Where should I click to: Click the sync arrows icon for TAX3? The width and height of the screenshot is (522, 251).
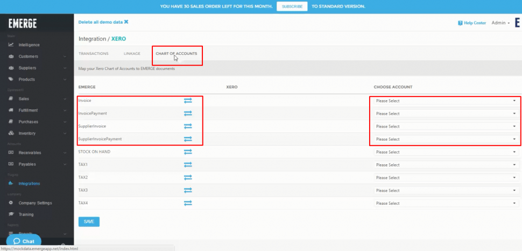[x=188, y=190]
